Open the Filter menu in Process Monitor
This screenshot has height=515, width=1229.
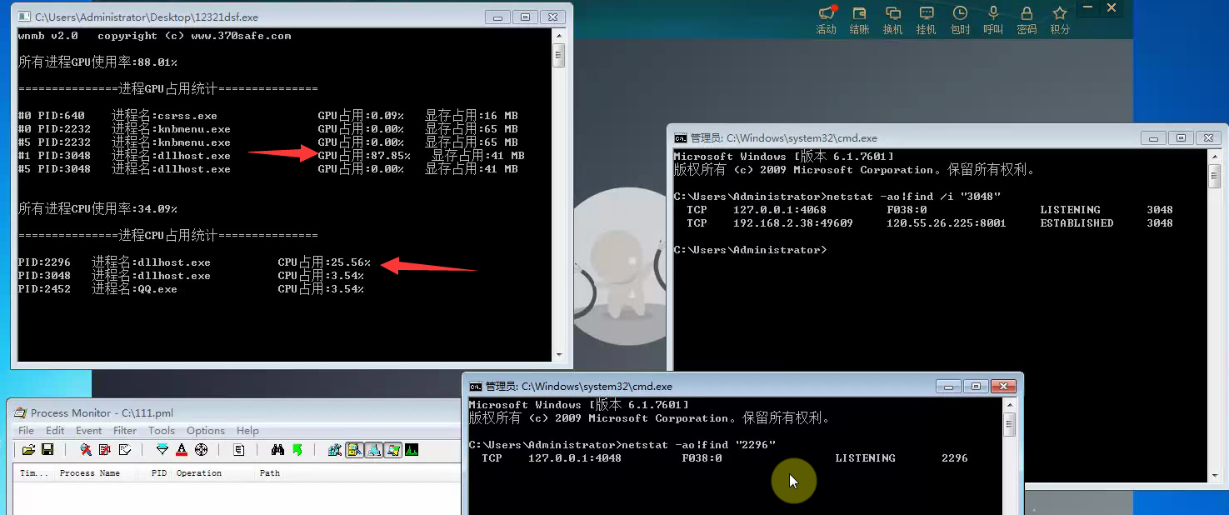coord(125,431)
